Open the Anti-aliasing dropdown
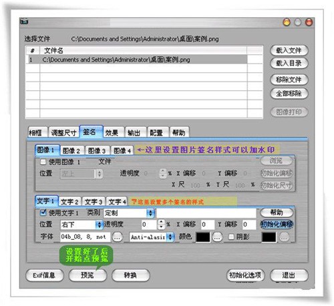The height and width of the screenshot is (306, 334). coord(152,237)
